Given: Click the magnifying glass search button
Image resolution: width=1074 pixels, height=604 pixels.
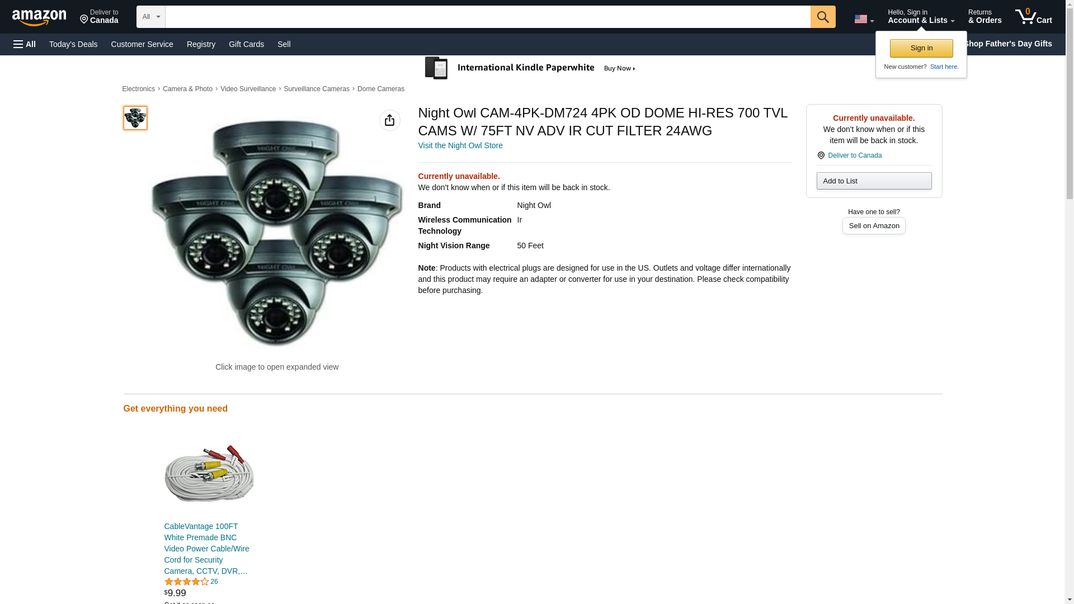Looking at the screenshot, I should [822, 17].
